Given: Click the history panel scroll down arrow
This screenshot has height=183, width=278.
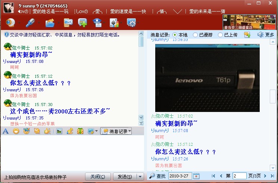Looking at the screenshot, I should (273, 168).
